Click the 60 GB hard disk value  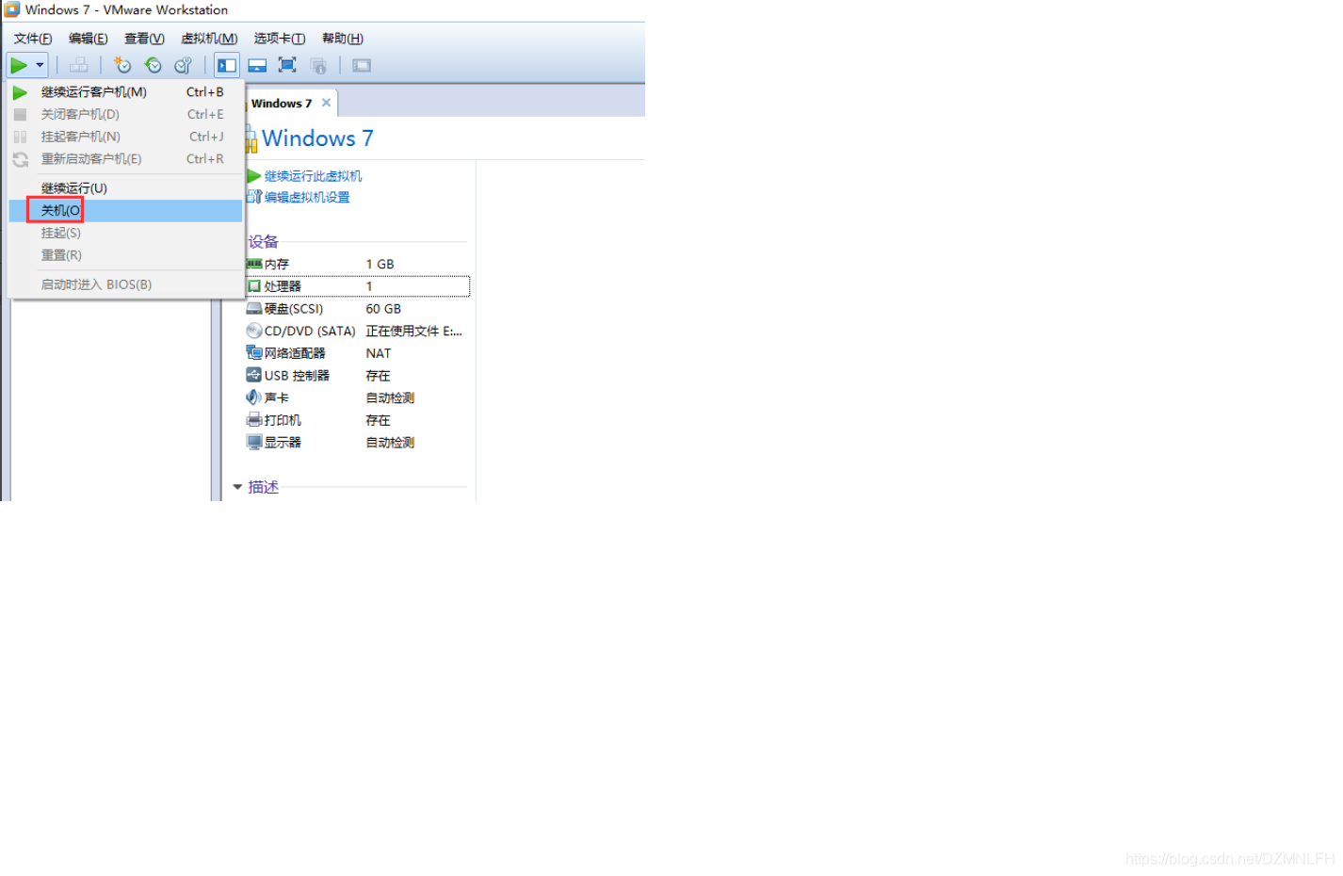pyautogui.click(x=383, y=309)
